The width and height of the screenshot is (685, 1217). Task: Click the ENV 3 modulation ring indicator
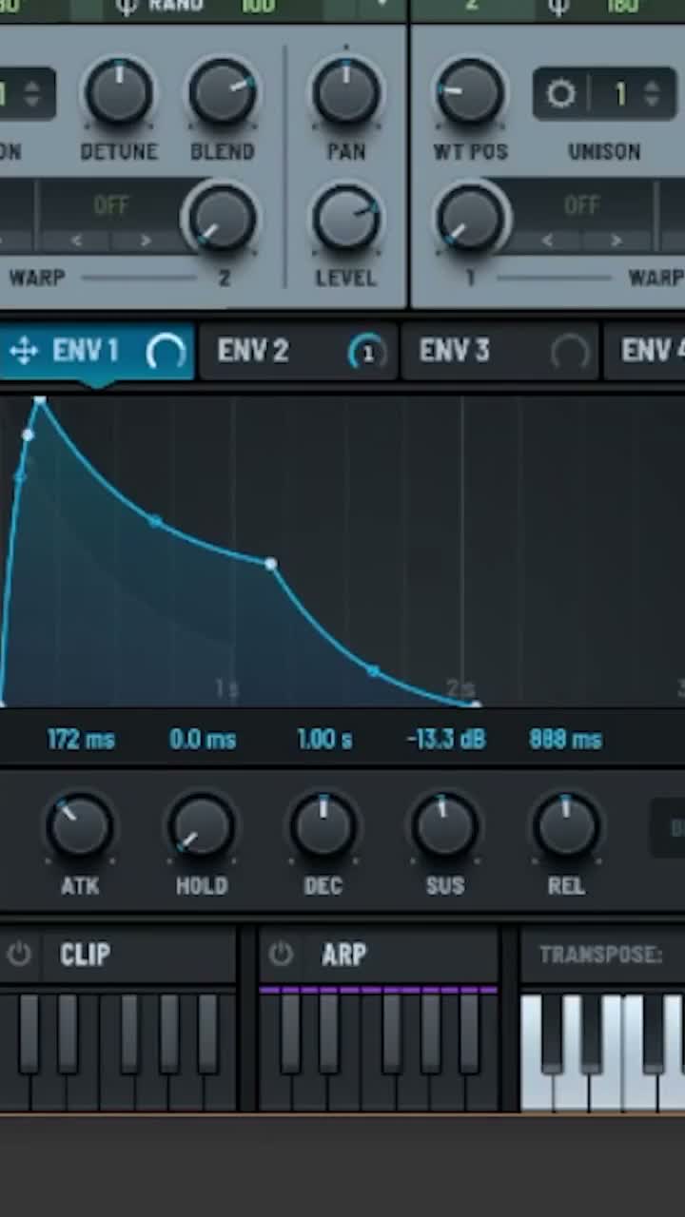pos(570,353)
